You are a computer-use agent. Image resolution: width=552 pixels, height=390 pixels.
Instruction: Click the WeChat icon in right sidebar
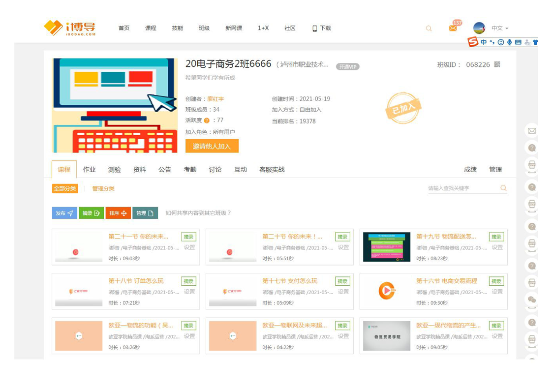532,300
